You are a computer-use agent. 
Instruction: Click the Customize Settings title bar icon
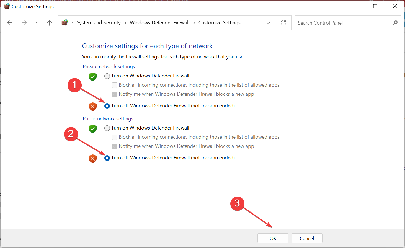pos(7,6)
